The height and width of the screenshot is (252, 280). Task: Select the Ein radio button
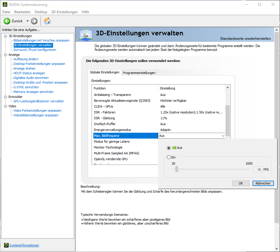click(169, 157)
